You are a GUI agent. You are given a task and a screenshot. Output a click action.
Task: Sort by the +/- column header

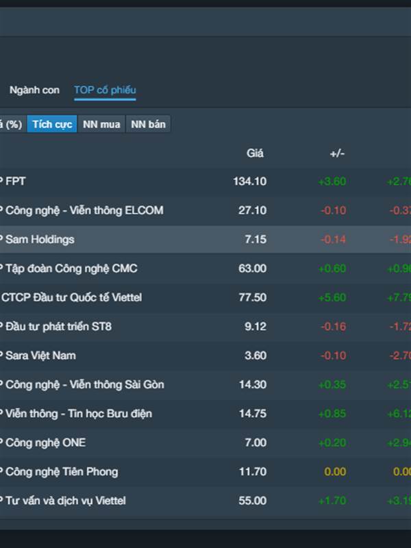tap(337, 153)
